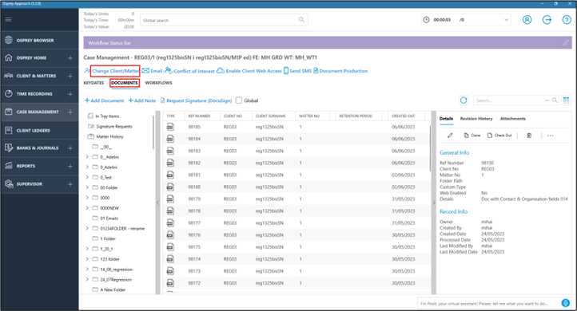Open the hamburger menu icon
Screen dimensions: 577x311
[9, 19]
